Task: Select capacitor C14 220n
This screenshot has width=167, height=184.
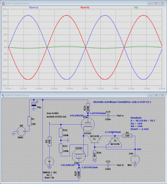Action: (108, 115)
